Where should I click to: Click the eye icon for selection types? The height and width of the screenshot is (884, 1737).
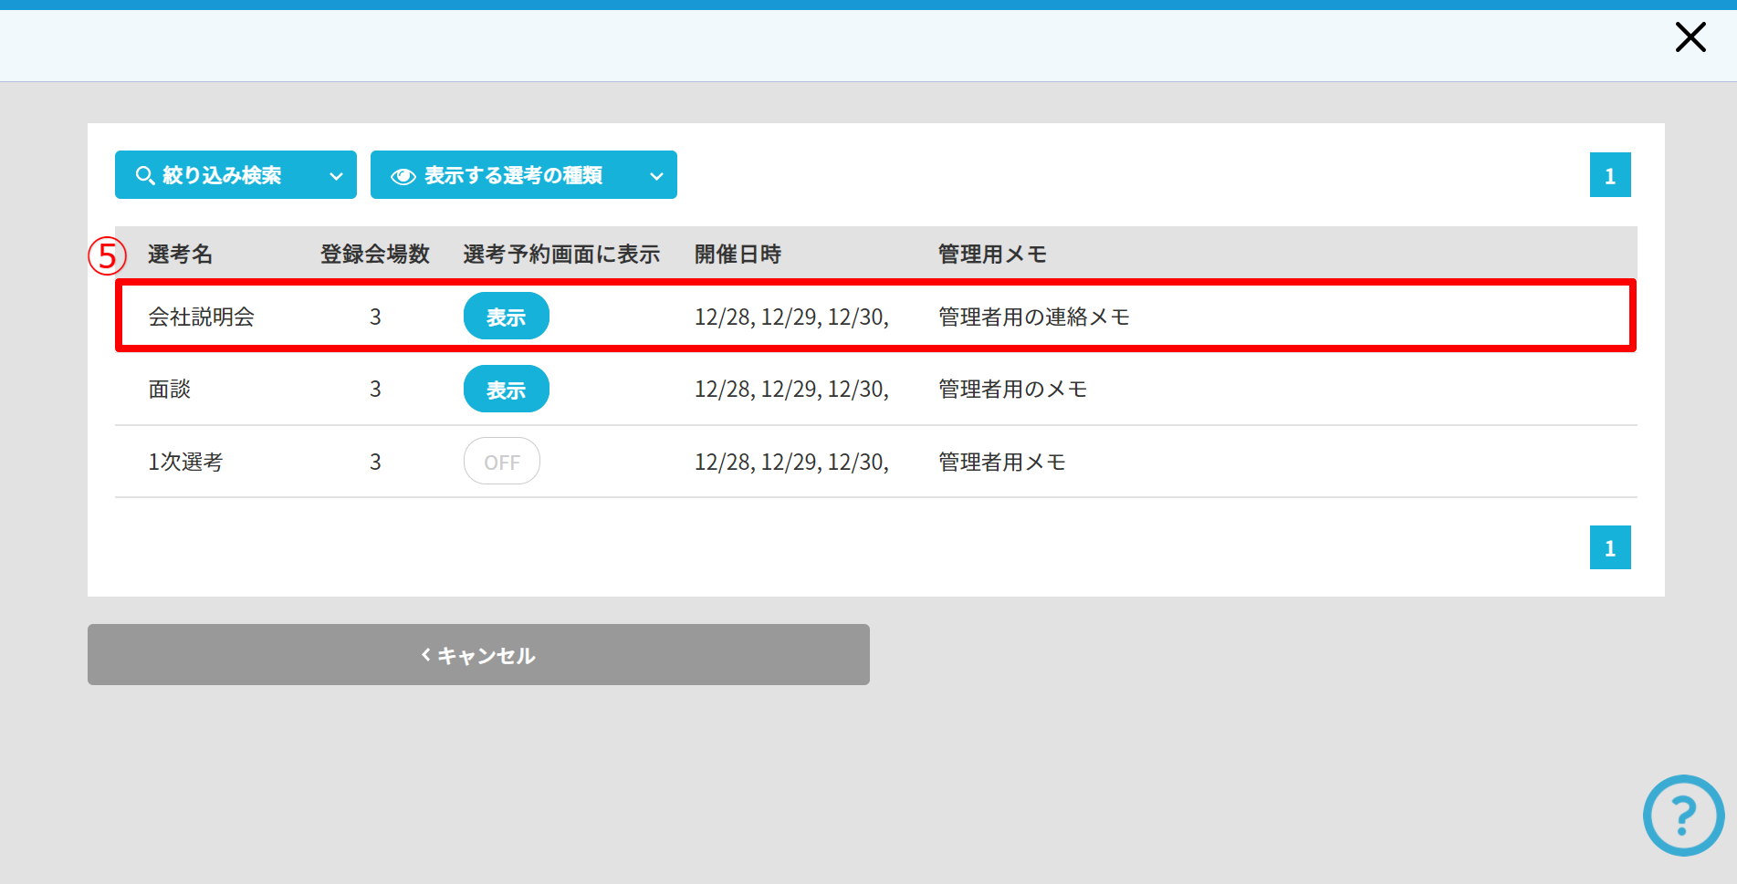tap(403, 176)
